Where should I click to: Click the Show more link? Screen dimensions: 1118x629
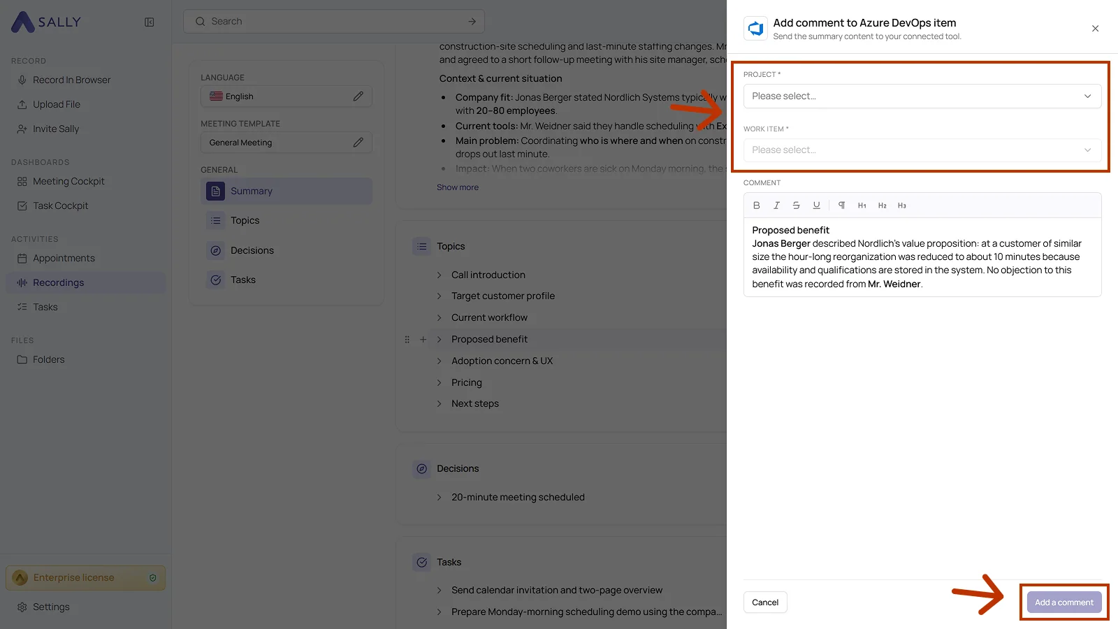(458, 187)
